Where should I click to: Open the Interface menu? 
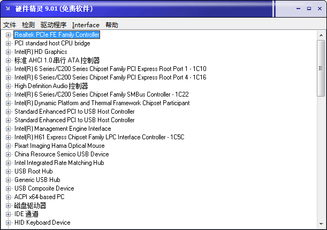pyautogui.click(x=86, y=25)
